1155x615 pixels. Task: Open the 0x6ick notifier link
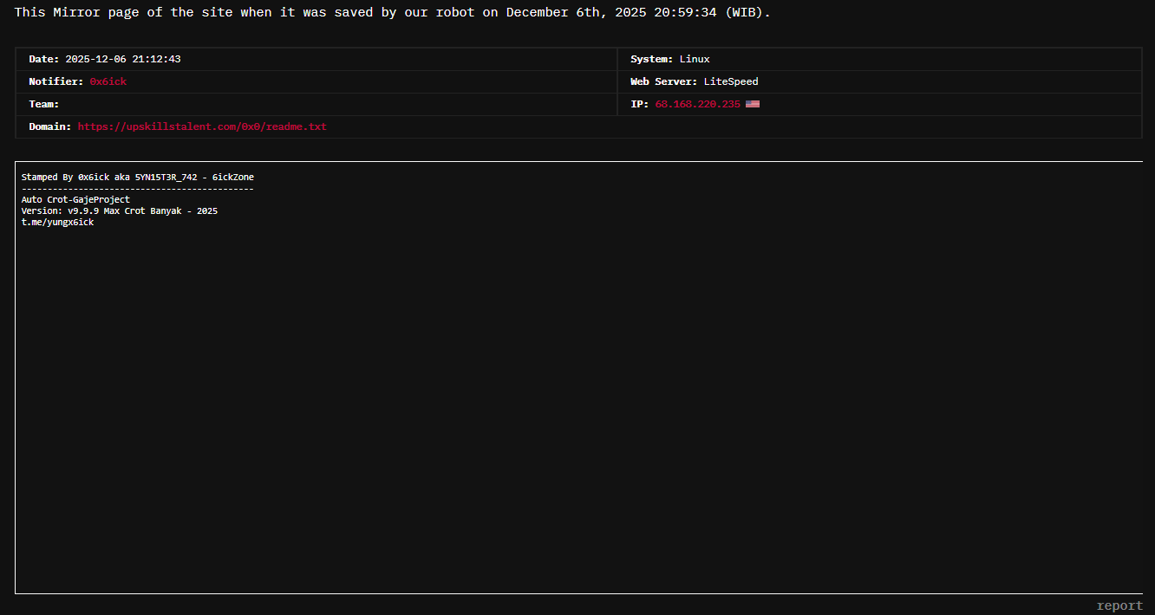click(108, 81)
